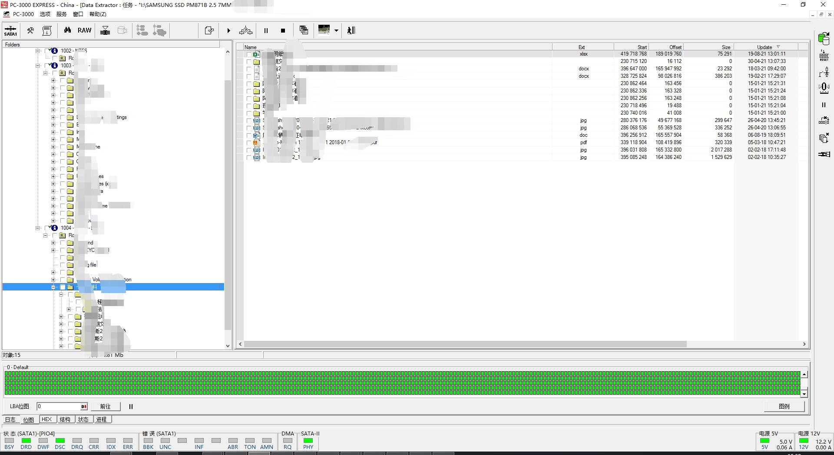Image resolution: width=834 pixels, height=455 pixels.
Task: Click the binoculars search icon
Action: (x=67, y=30)
